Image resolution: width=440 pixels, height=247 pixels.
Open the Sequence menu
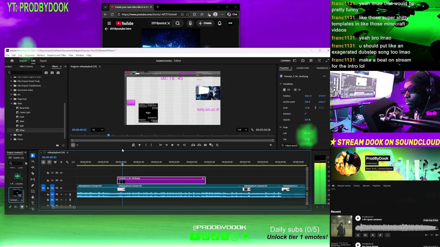(x=29, y=55)
